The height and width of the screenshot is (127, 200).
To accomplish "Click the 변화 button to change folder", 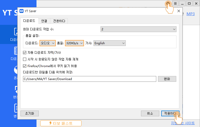I will pos(167,79).
